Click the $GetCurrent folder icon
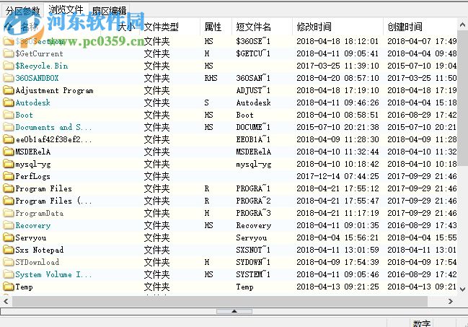 pyautogui.click(x=9, y=53)
